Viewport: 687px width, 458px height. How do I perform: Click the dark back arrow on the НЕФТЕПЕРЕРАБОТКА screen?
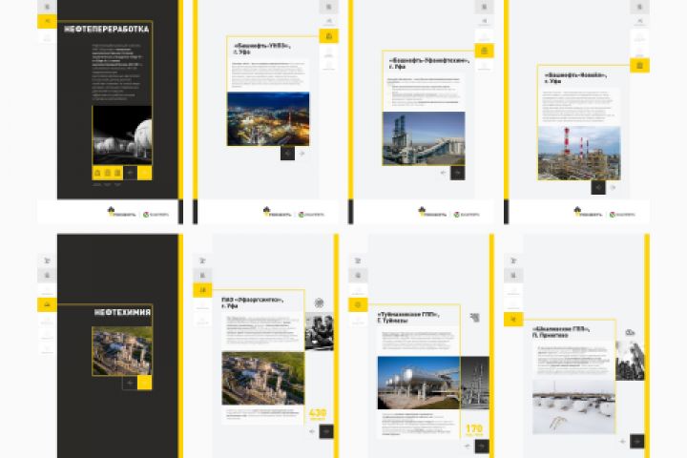coord(130,173)
